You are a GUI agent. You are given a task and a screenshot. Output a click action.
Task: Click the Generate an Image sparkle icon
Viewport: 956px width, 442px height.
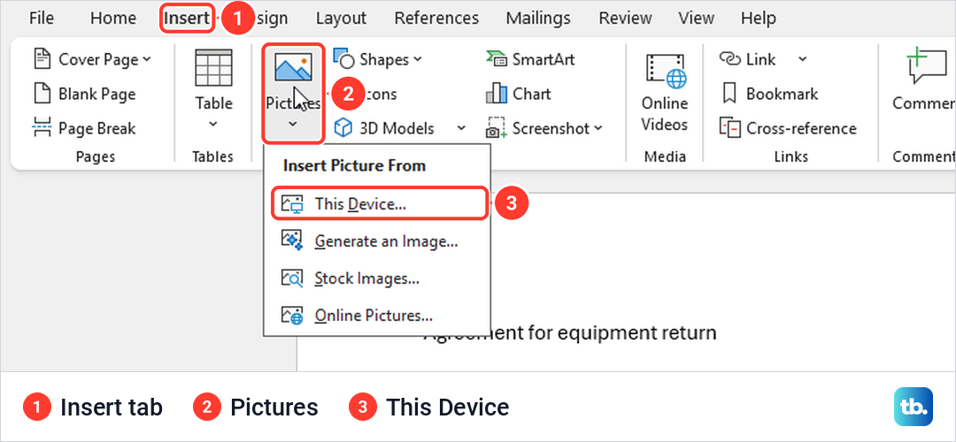(x=291, y=241)
